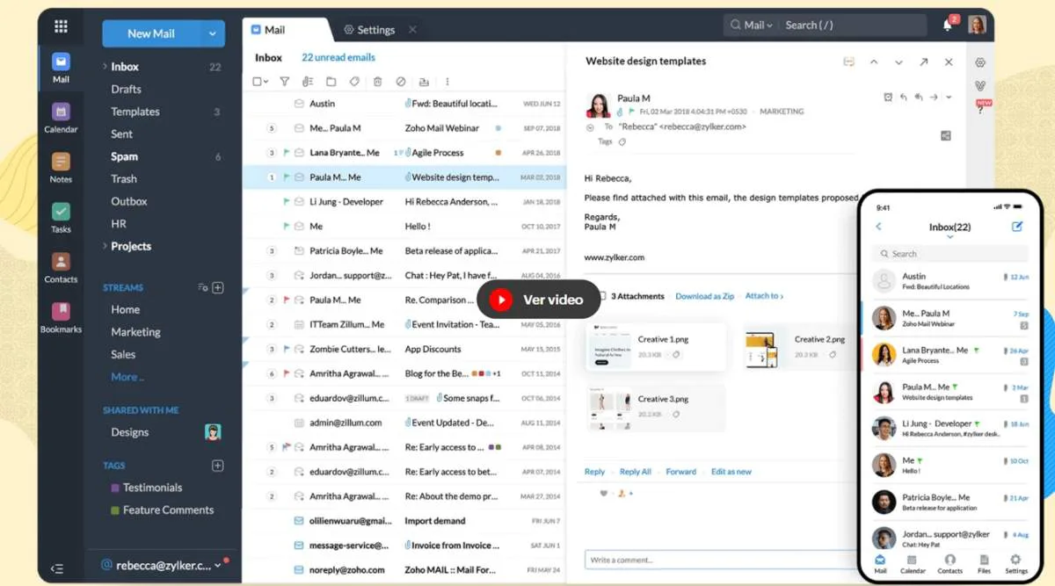This screenshot has height=586, width=1055.
Task: Mark message as spam with the block icon
Action: coord(401,81)
